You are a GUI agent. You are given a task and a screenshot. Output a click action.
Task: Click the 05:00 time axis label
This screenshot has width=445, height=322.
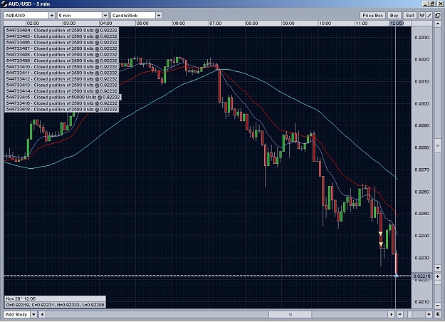(x=142, y=24)
